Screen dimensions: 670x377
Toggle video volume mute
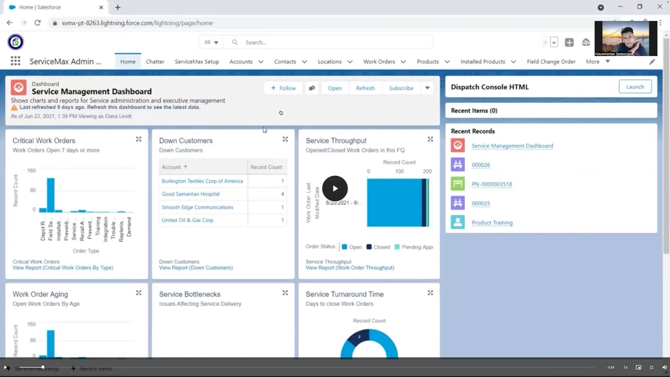click(x=664, y=368)
